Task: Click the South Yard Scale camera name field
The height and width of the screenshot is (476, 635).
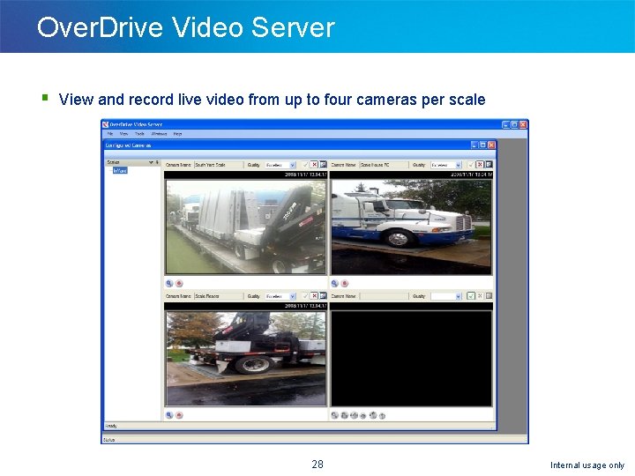Action: coord(219,165)
